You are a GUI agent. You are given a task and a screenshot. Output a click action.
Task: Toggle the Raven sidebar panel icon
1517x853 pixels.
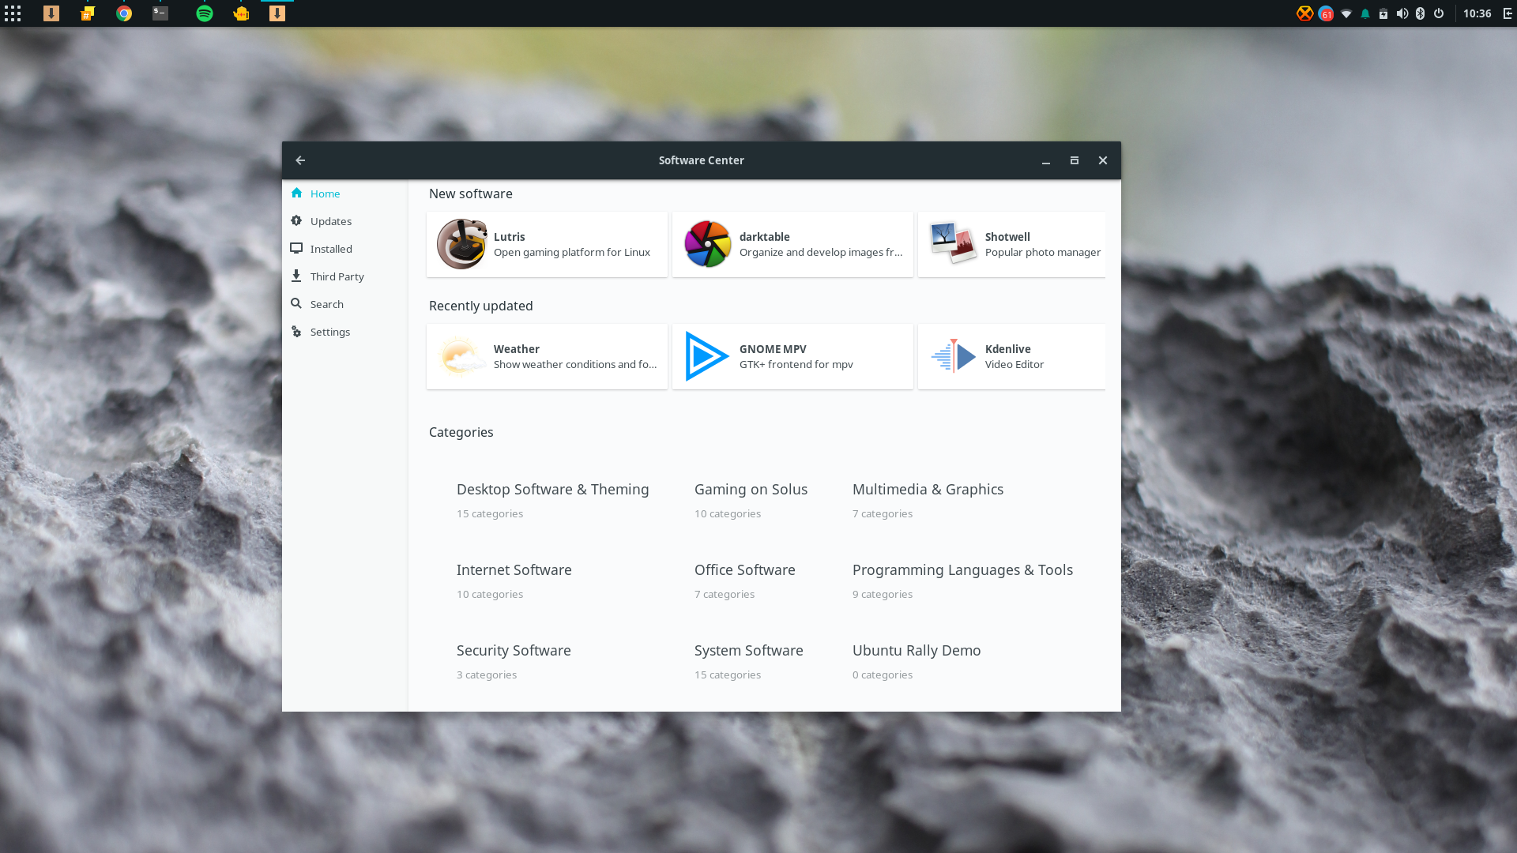pyautogui.click(x=1508, y=13)
